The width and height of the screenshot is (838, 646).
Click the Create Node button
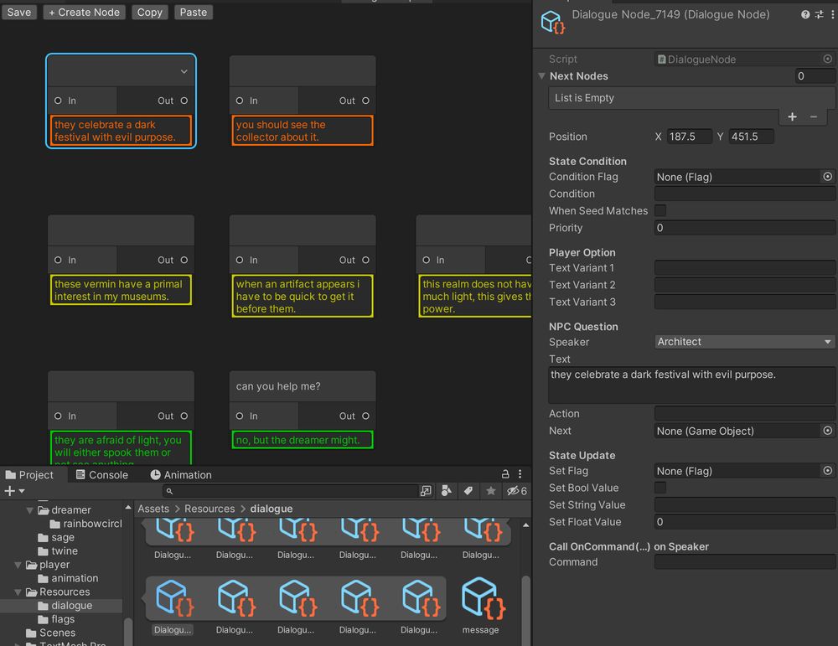(84, 13)
